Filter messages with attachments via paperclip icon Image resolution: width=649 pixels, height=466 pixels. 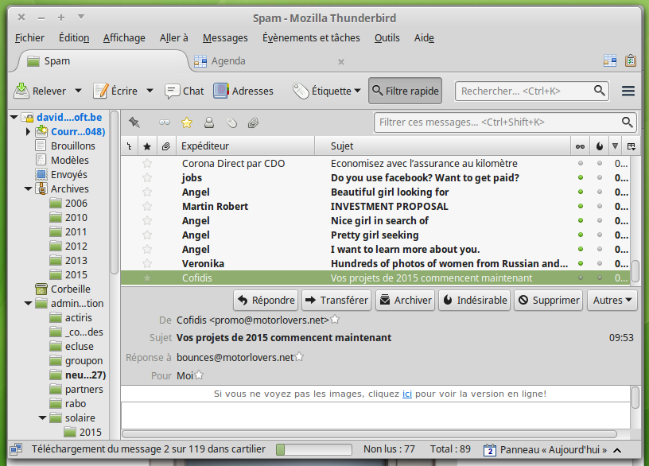(254, 122)
